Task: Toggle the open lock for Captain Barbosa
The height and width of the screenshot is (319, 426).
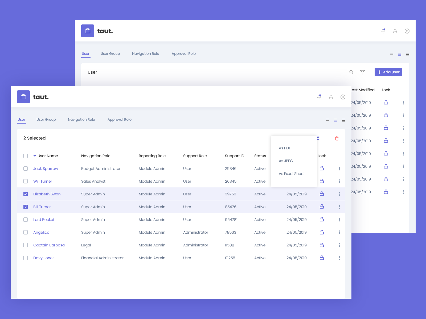Action: (322, 245)
